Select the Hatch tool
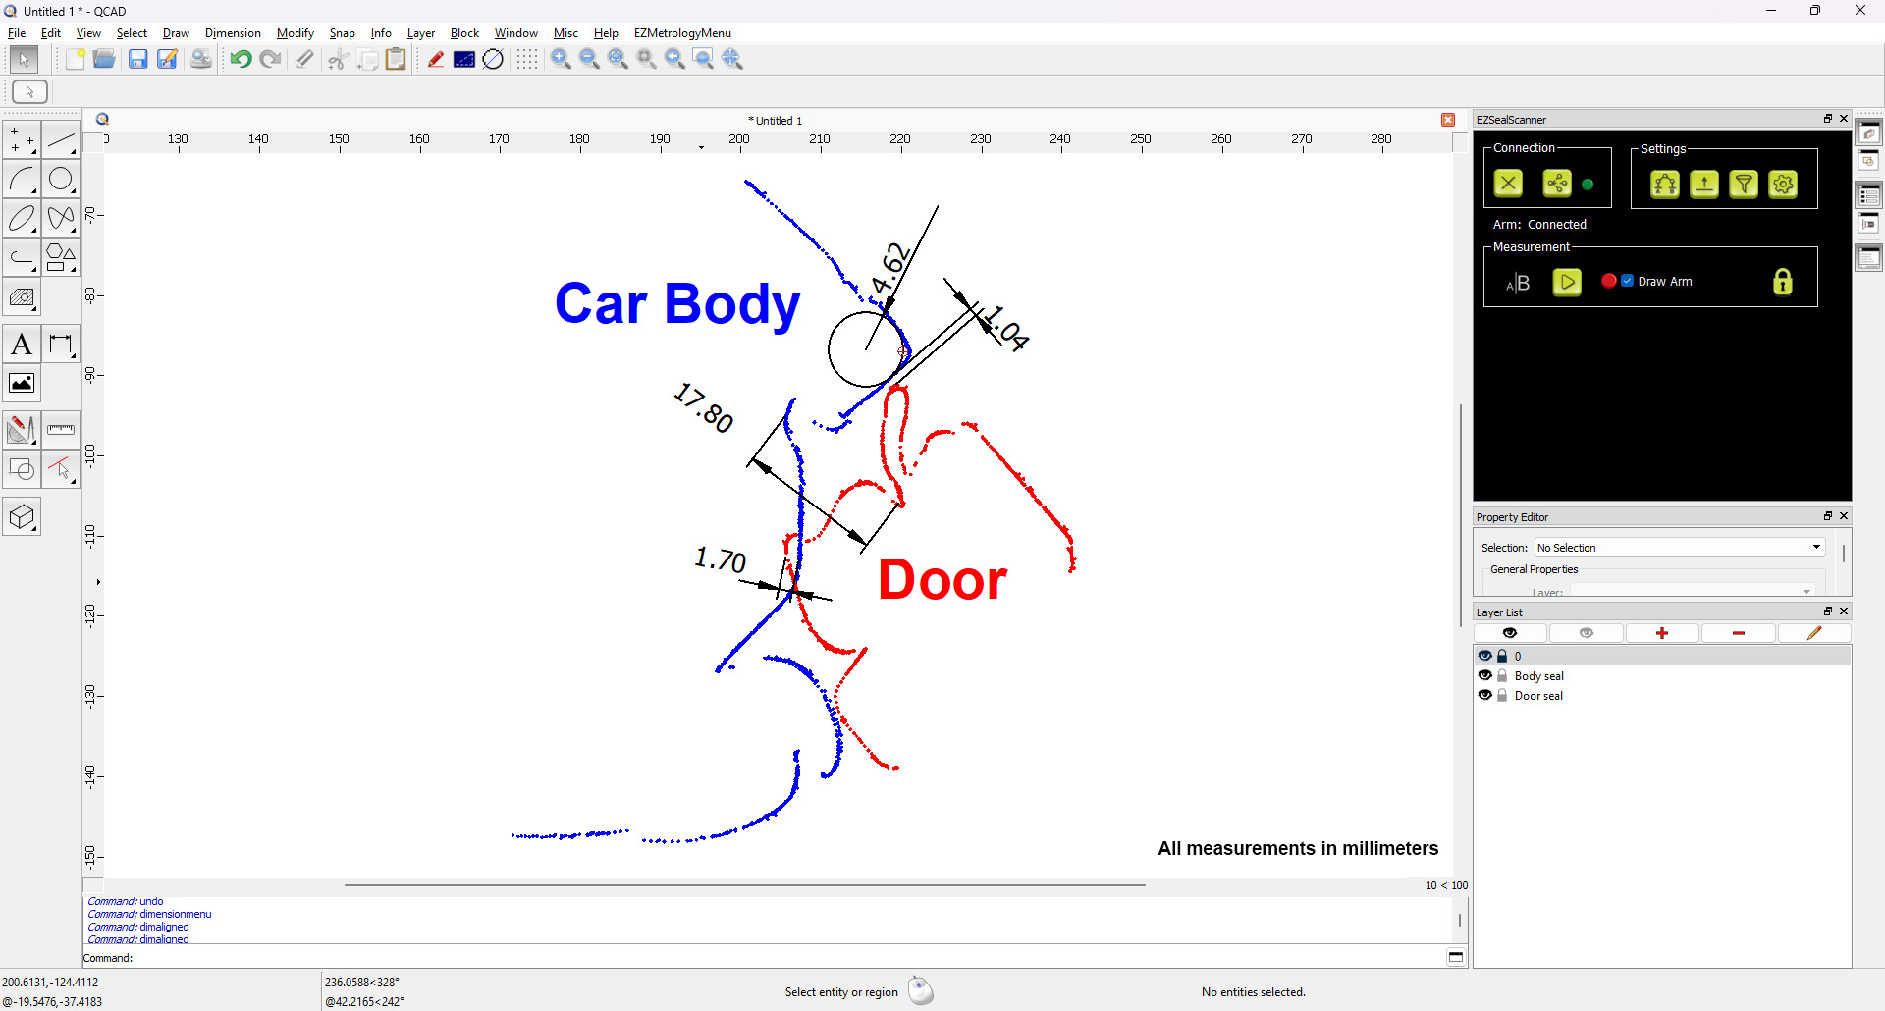Image resolution: width=1885 pixels, height=1011 pixels. click(22, 297)
